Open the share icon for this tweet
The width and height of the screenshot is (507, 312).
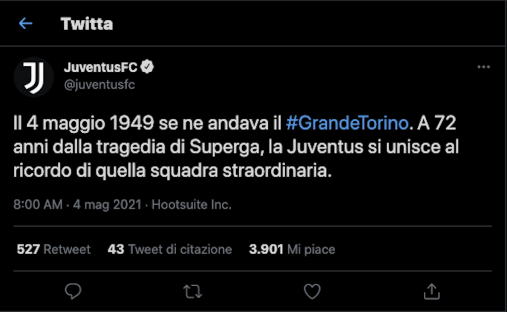click(431, 292)
